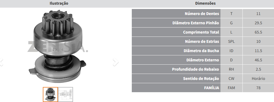Click the value 65.5 for total length

coord(258,32)
